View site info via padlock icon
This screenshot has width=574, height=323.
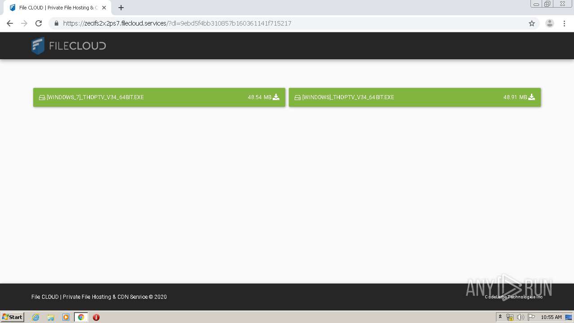56,23
